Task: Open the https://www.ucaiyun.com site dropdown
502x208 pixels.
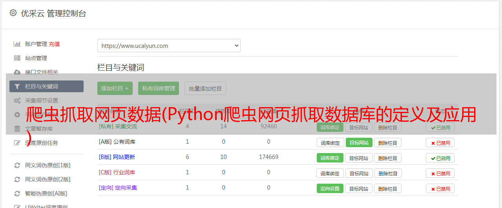Action: pyautogui.click(x=169, y=46)
